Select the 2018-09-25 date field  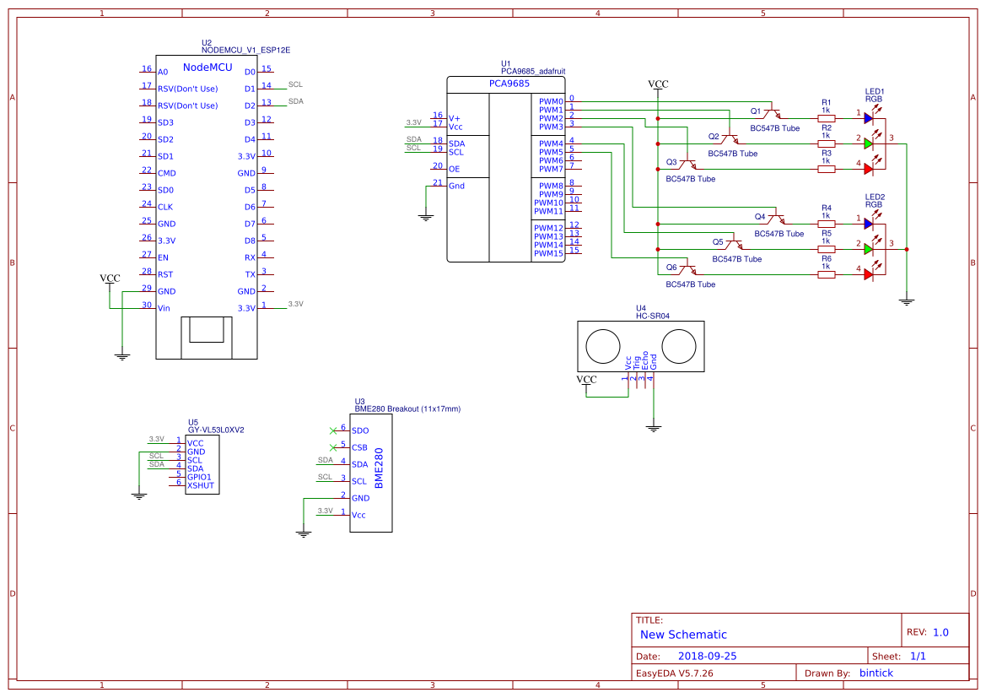coord(708,656)
